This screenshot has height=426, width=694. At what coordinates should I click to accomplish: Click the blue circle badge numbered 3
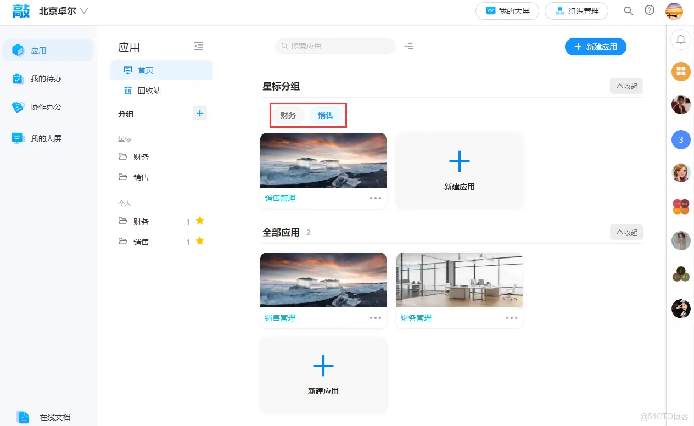point(681,139)
